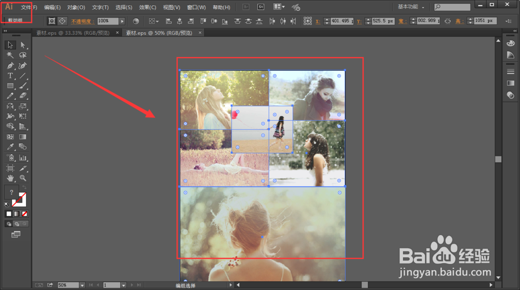
Task: Open the opacity slider arrow
Action: [x=122, y=21]
